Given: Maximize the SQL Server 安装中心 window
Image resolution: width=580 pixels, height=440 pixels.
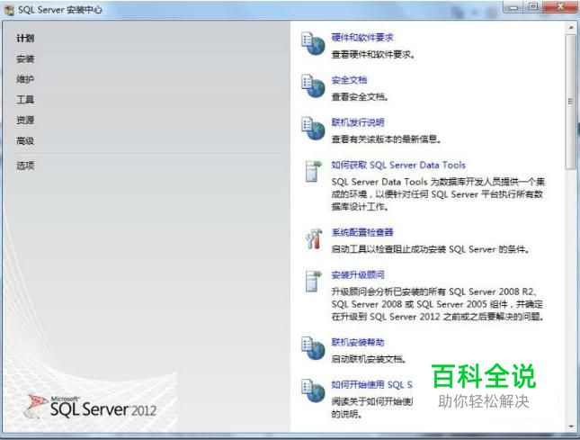Looking at the screenshot, I should point(533,6).
